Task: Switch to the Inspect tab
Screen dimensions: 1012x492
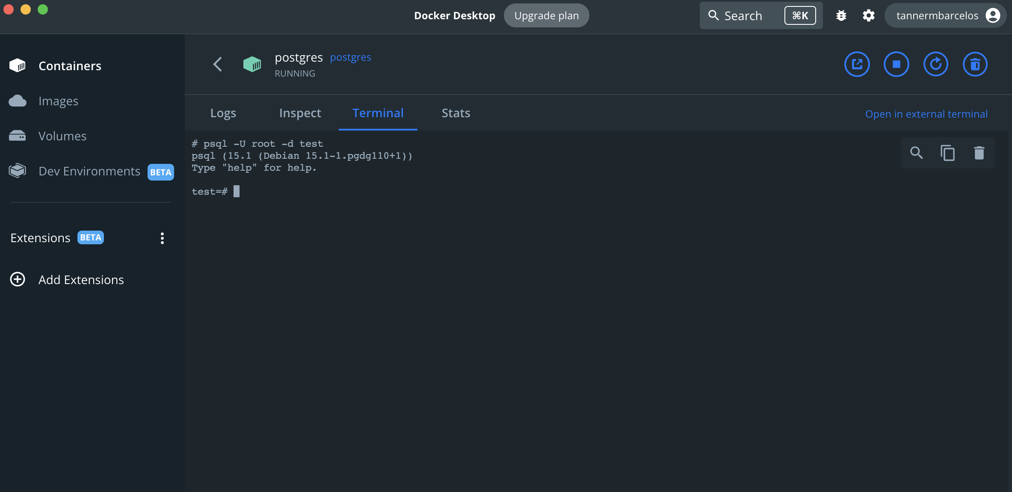Action: (x=300, y=113)
